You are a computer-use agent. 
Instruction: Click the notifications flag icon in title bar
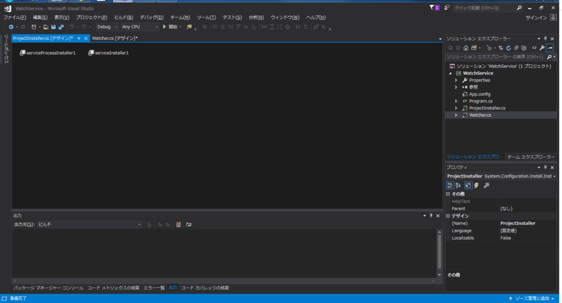click(x=435, y=8)
